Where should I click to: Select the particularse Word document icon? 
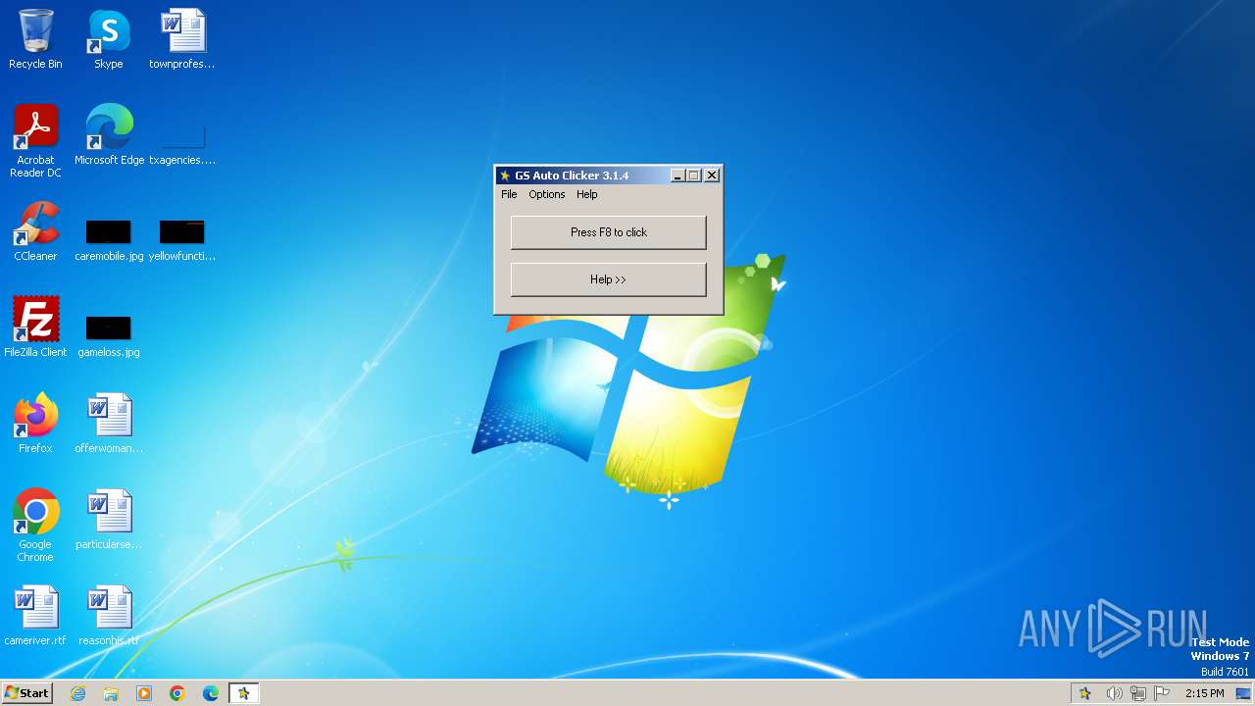109,519
